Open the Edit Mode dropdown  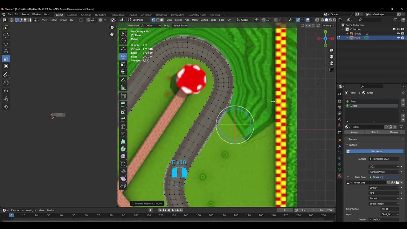pos(139,20)
